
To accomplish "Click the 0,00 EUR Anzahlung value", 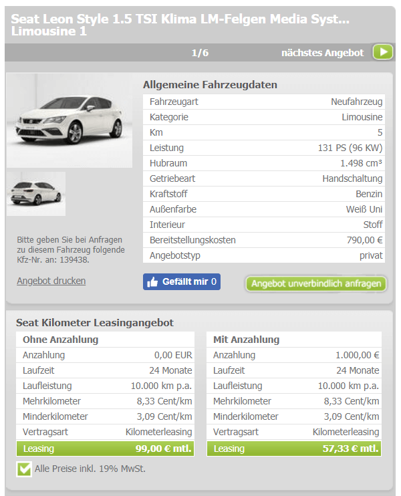I will click(x=173, y=355).
